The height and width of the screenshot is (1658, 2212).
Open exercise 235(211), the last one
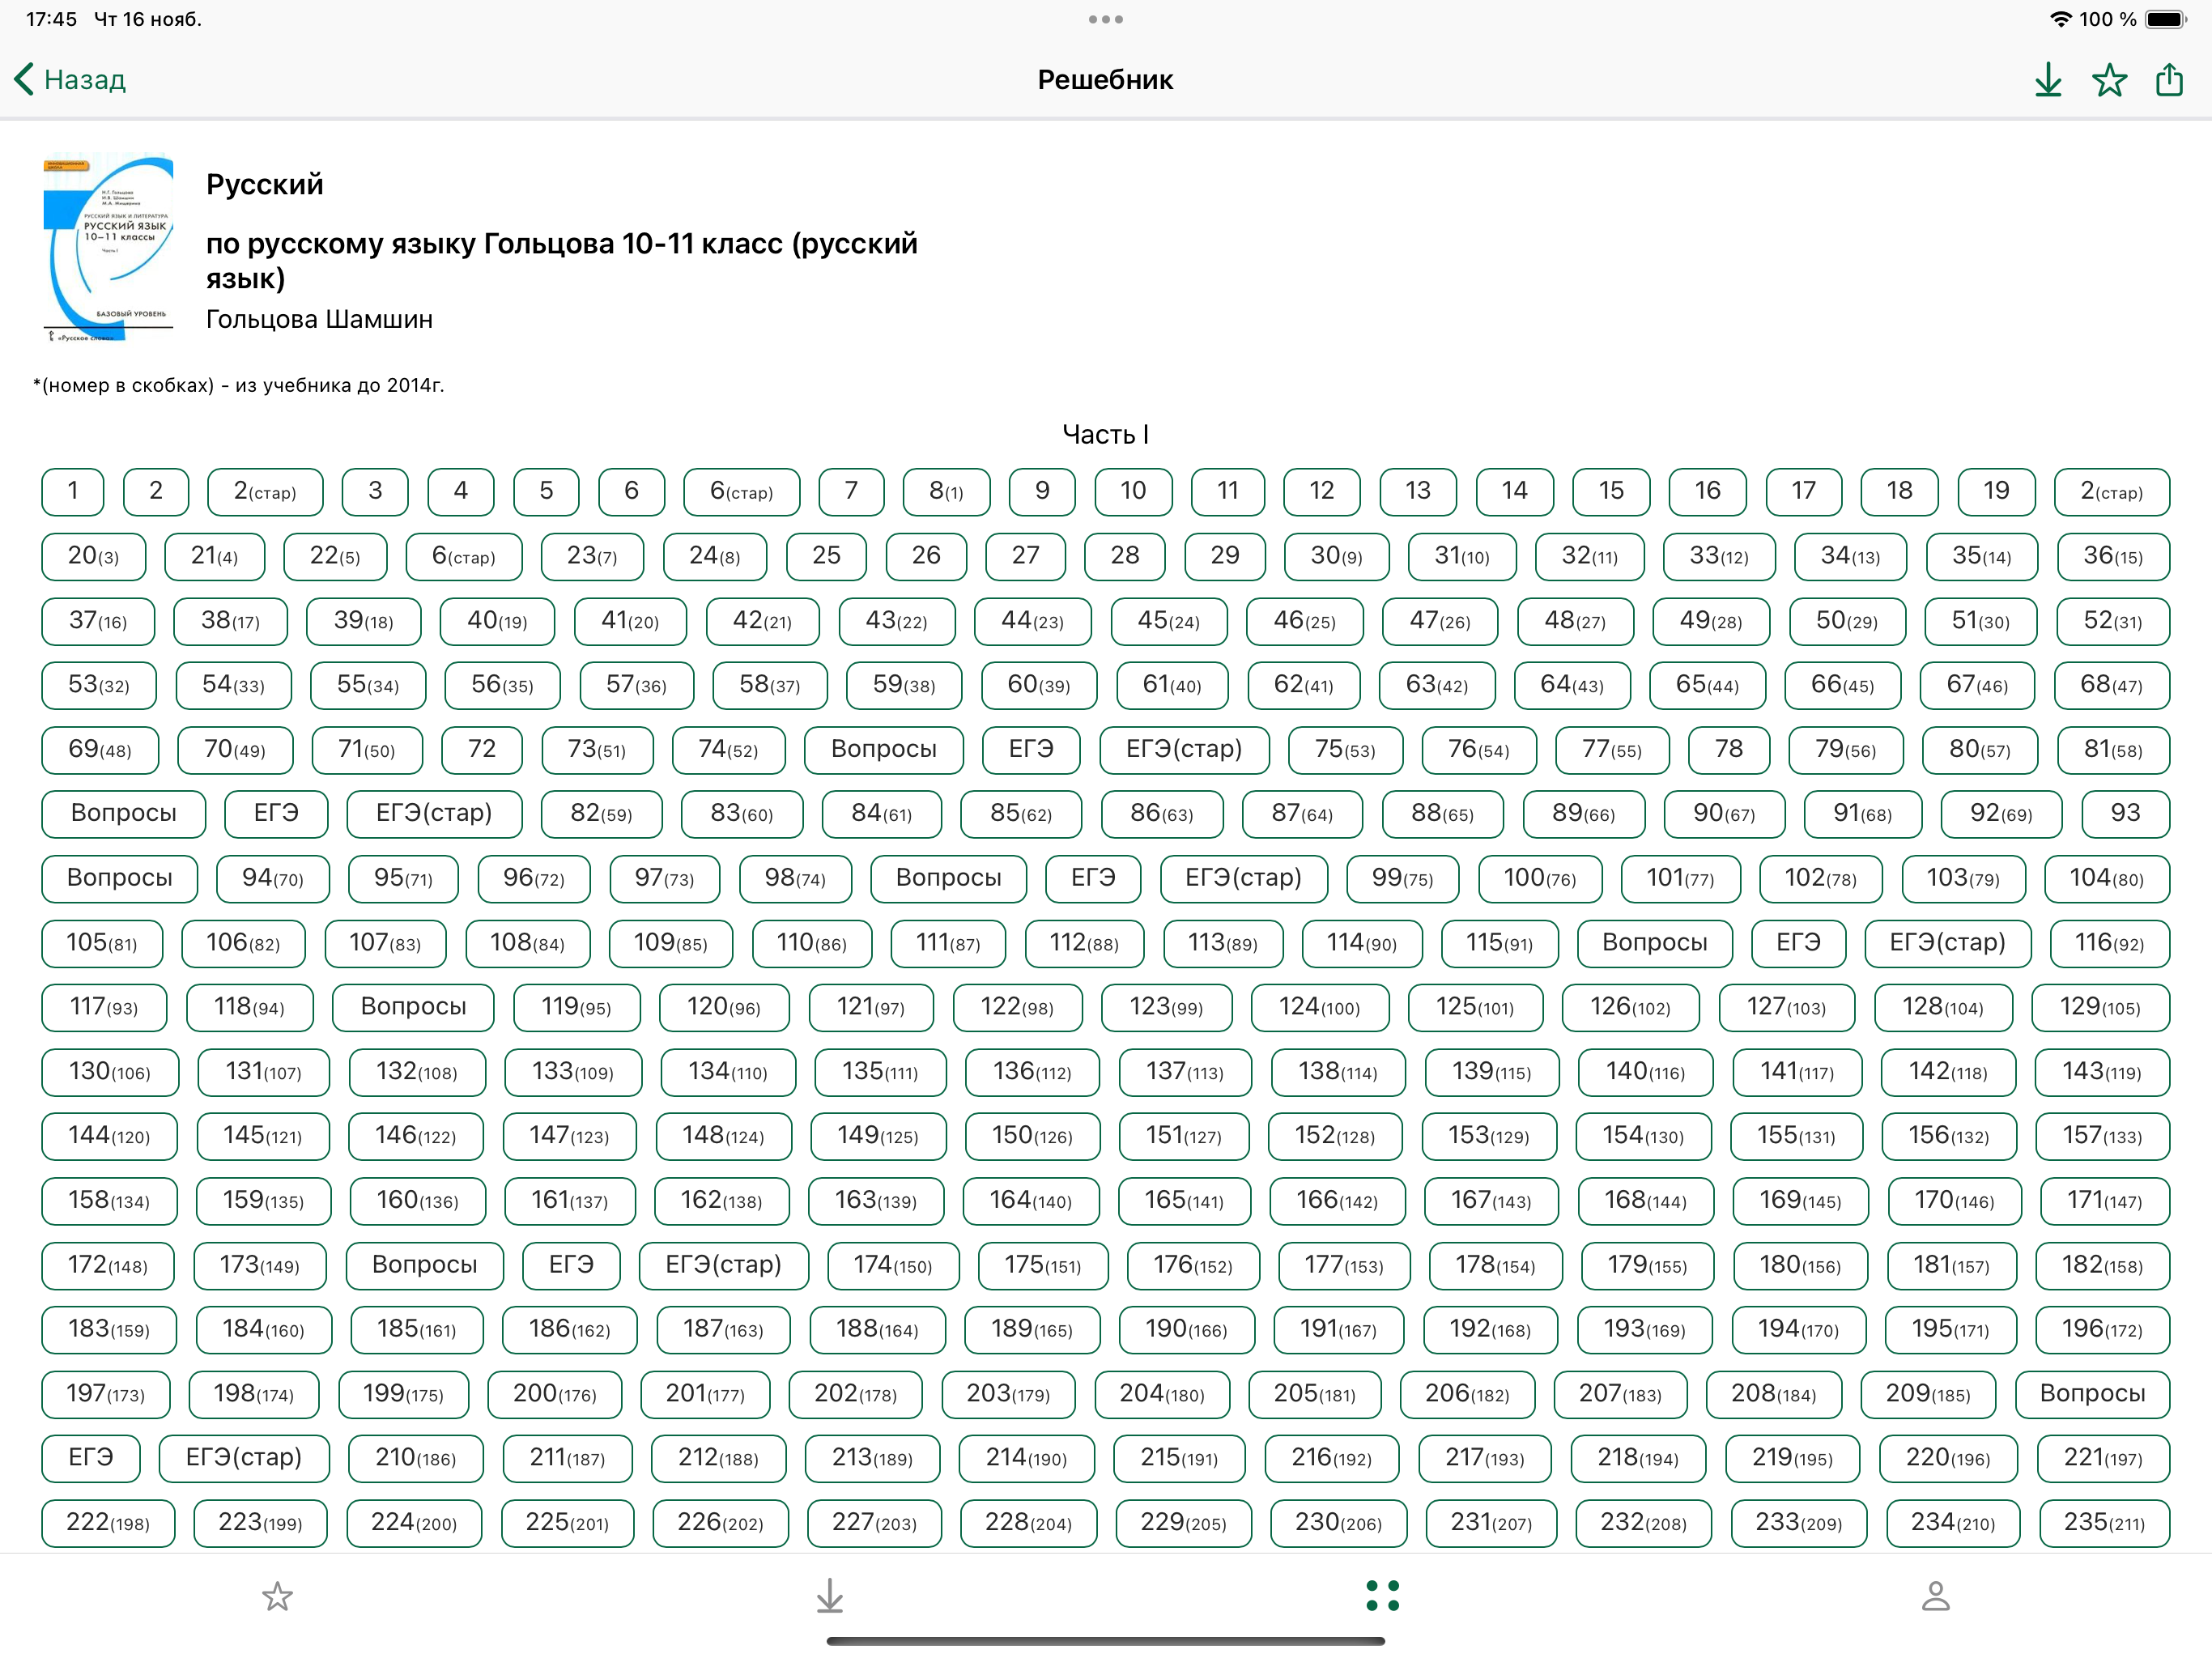(2107, 1523)
